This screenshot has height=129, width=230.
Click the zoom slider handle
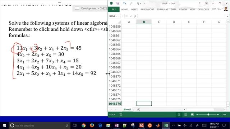208,115
